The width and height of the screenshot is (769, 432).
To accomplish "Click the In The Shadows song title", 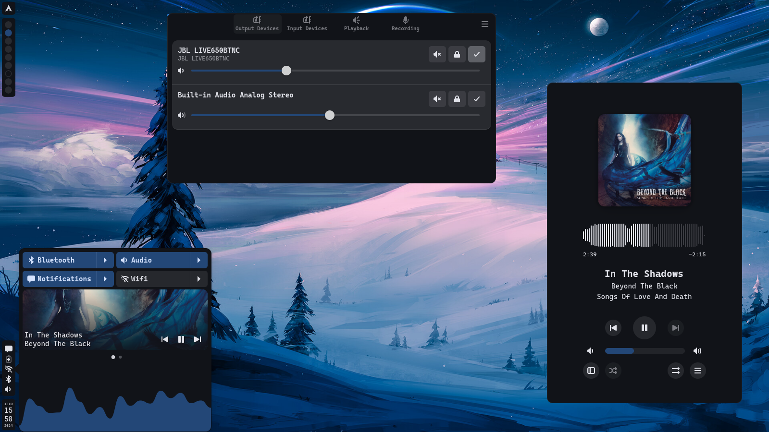I will pos(644,274).
